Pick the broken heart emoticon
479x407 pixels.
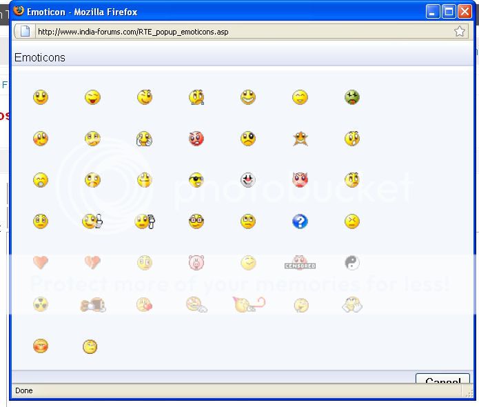92,262
